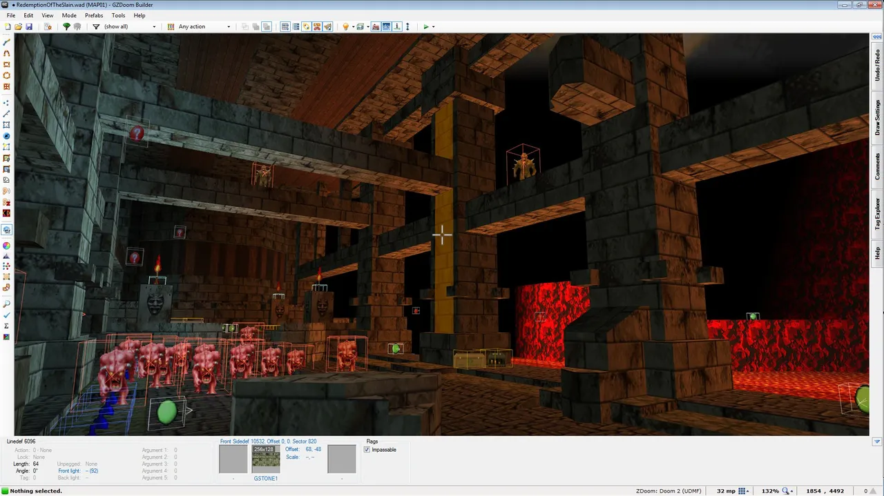Open the Help menu in menu bar

point(140,15)
